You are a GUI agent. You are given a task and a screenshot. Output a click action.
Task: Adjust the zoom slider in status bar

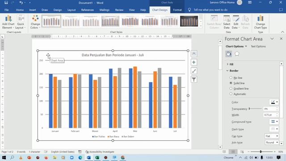[x=261, y=152]
